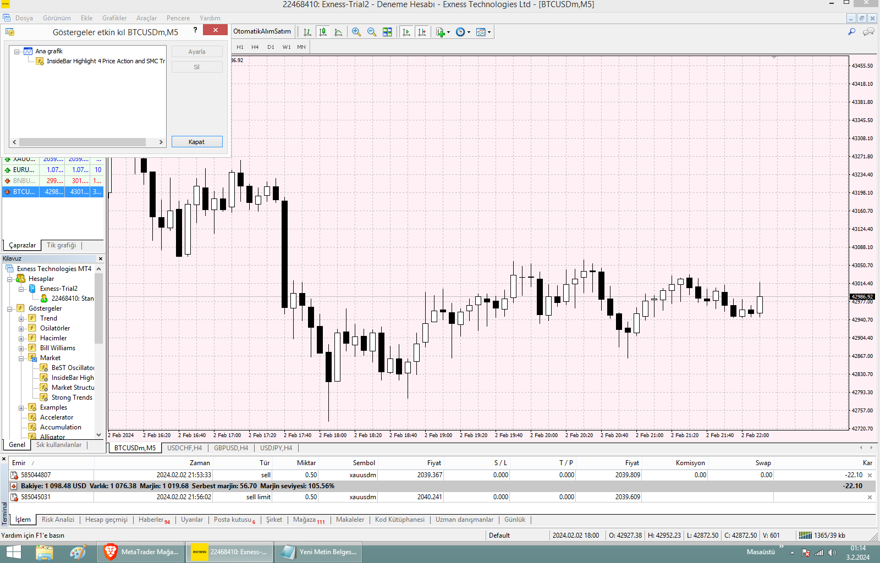Tile chart windows with the grid icon
Image resolution: width=880 pixels, height=563 pixels.
tap(387, 32)
